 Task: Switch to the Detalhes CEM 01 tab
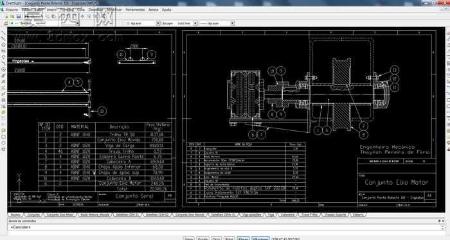[127, 214]
